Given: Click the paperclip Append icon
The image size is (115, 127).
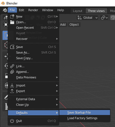Looking at the screenshot, I should pos(12,72).
